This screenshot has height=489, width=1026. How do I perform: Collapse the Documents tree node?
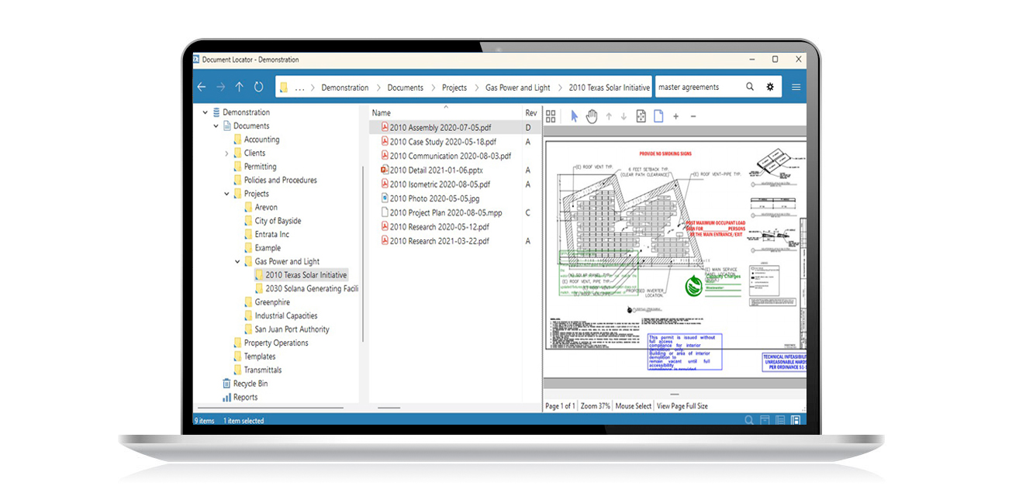tap(216, 126)
